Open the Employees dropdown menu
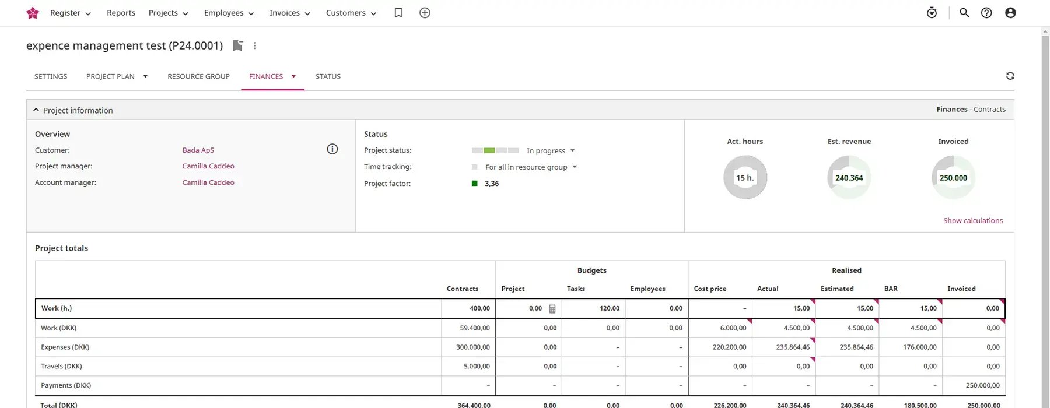This screenshot has height=408, width=1050. click(229, 13)
